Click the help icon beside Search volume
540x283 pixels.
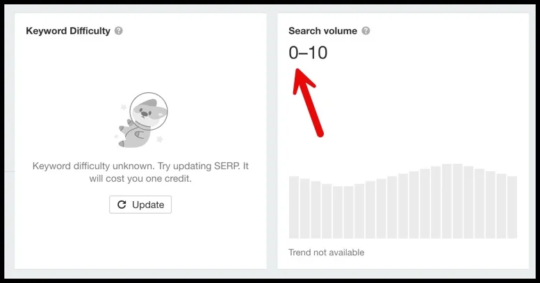(x=366, y=31)
